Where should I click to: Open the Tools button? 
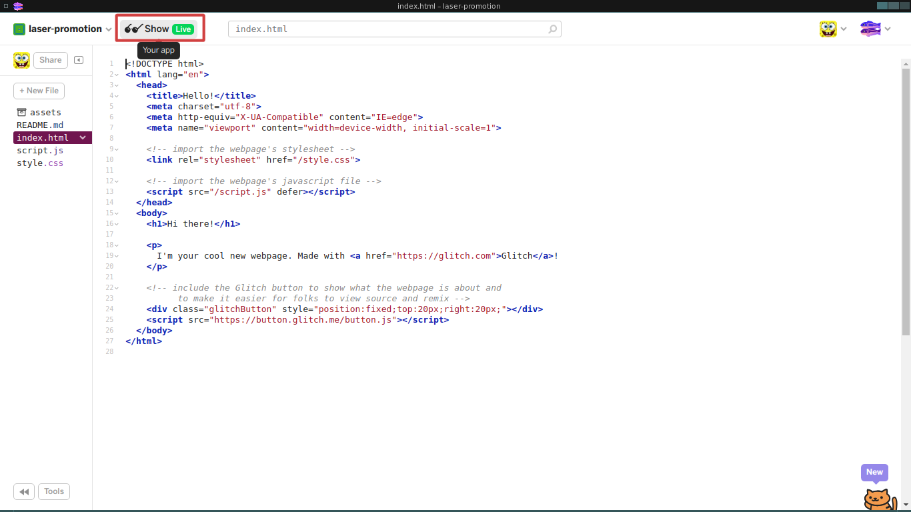tap(54, 492)
